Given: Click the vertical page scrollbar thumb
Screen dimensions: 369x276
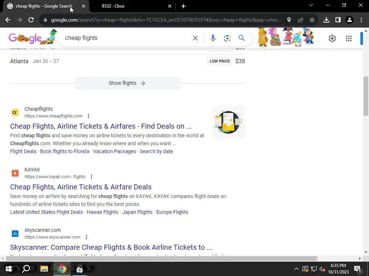Looking at the screenshot, I should click(x=366, y=96).
